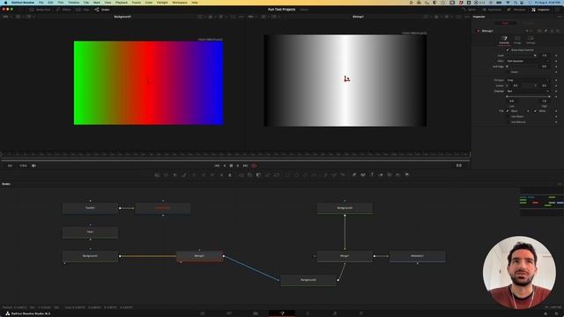Viewport: 564px width, 317px height.
Task: Open the Effects library panel
Action: coord(63,10)
